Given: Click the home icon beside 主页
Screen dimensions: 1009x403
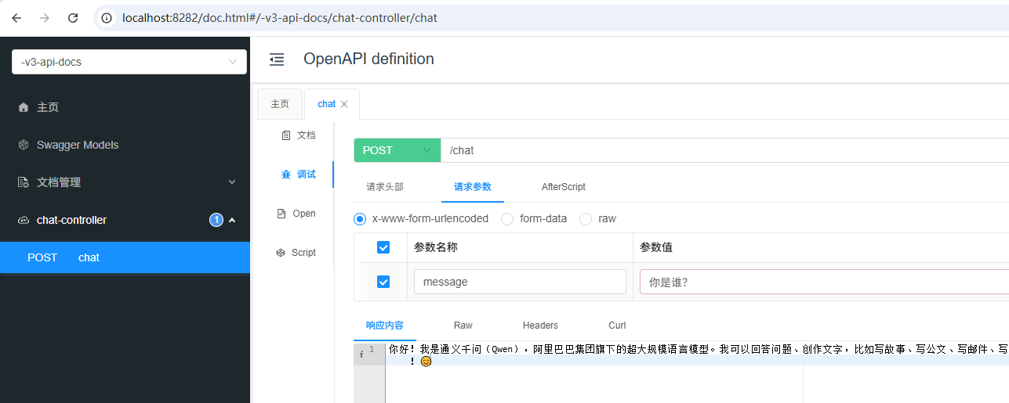Looking at the screenshot, I should click(24, 107).
